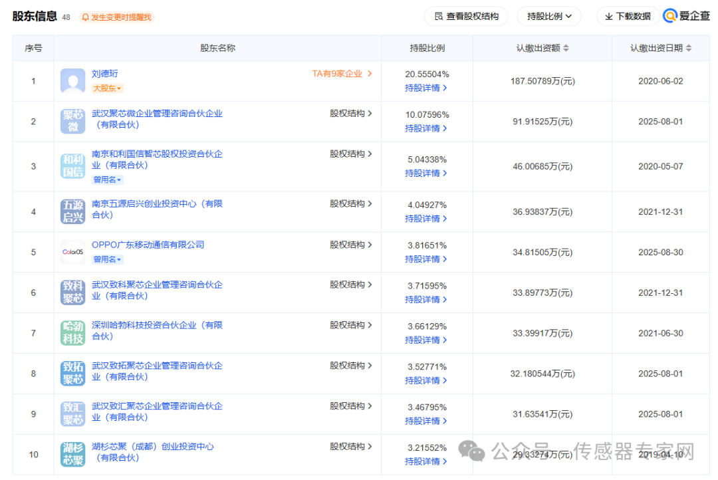Expand 曾用名 under OPPO广东移动通信
The image size is (718, 480).
pyautogui.click(x=107, y=259)
